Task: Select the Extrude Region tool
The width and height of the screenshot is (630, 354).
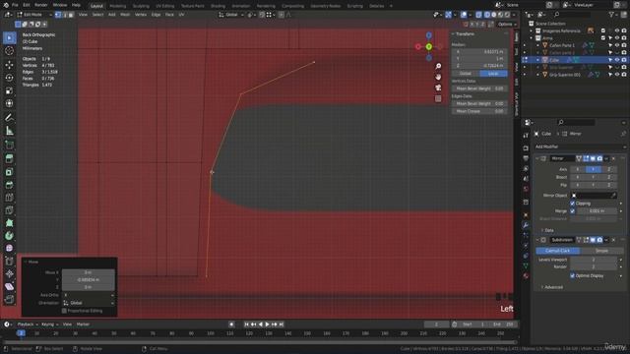Action: pos(9,158)
